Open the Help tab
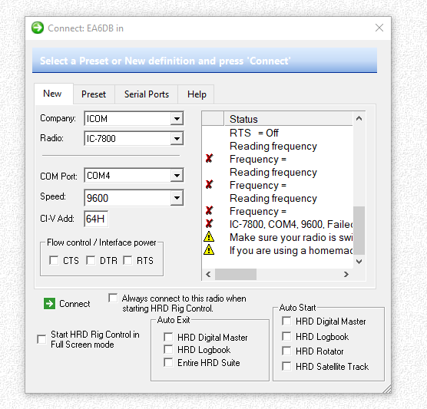The width and height of the screenshot is (427, 409). click(197, 94)
